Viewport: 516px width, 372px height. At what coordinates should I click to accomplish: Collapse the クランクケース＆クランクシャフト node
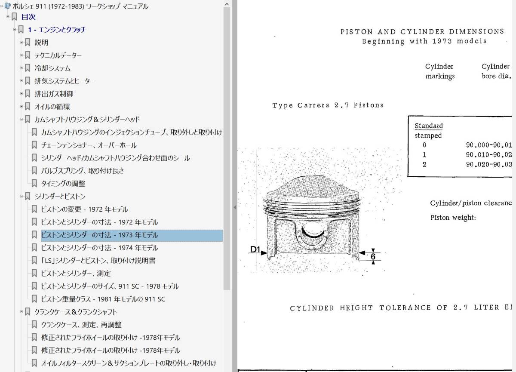pyautogui.click(x=21, y=312)
